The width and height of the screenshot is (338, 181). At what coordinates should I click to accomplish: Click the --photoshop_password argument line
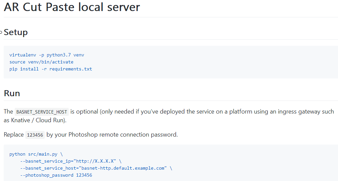pyautogui.click(x=56, y=175)
